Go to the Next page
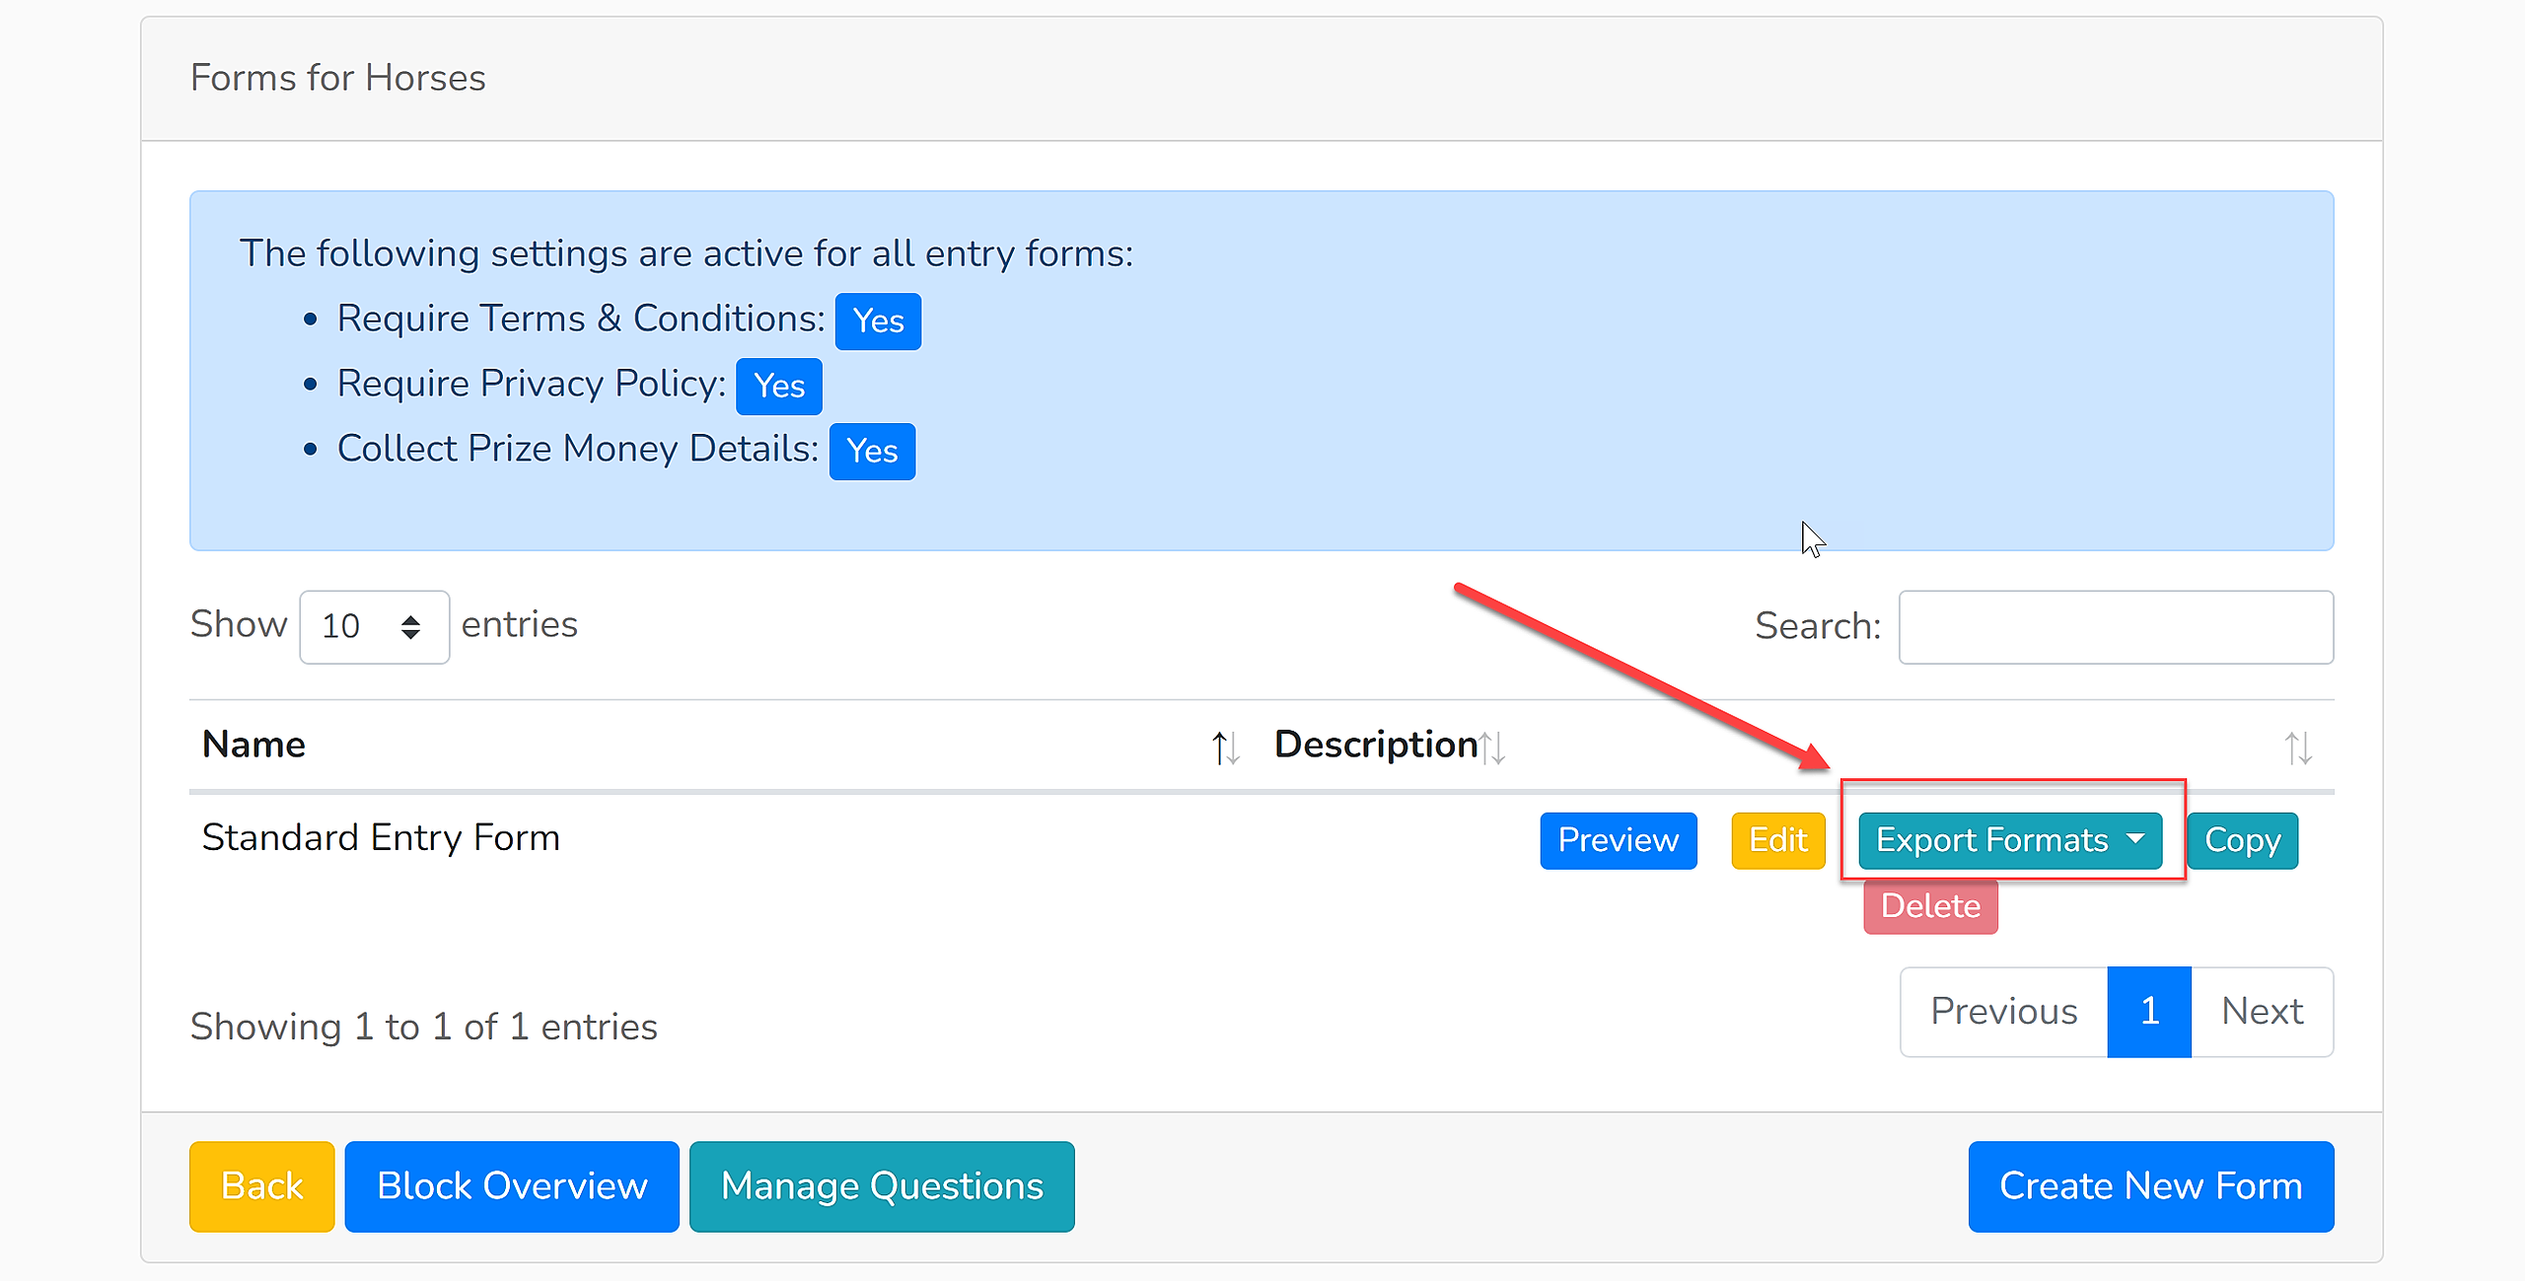Image resolution: width=2525 pixels, height=1281 pixels. (x=2263, y=1012)
